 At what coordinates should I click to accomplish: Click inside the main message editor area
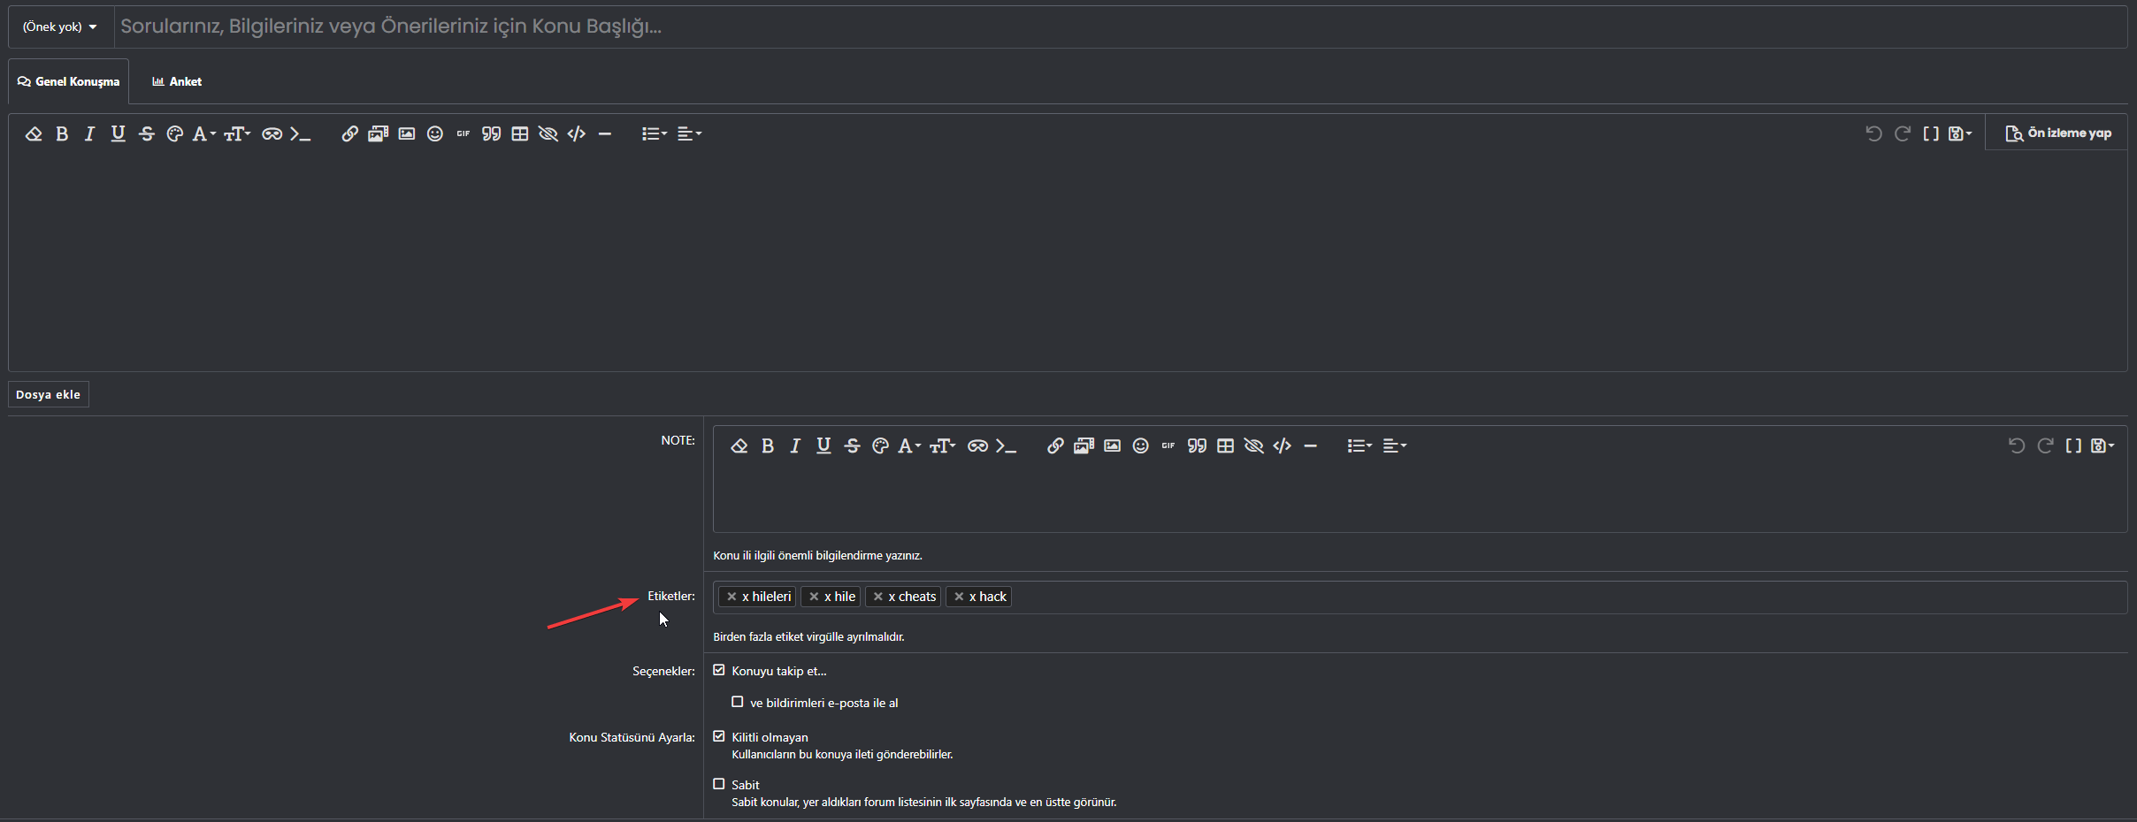(x=1068, y=261)
